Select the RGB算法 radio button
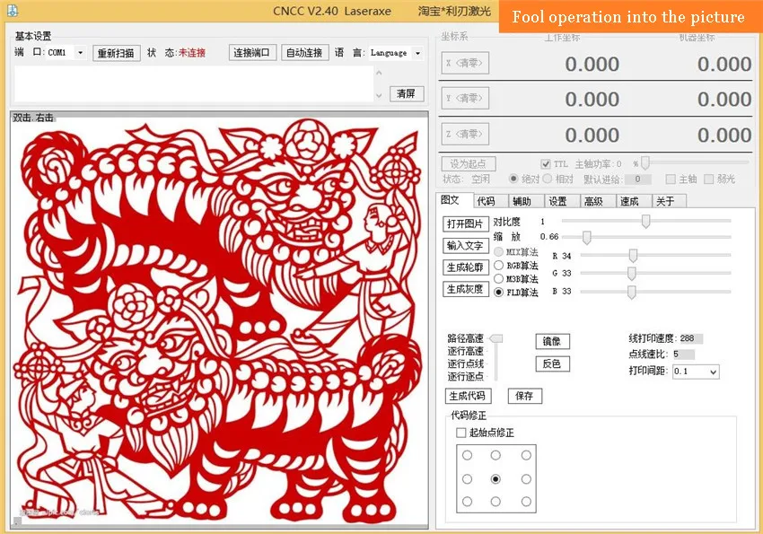 point(498,265)
